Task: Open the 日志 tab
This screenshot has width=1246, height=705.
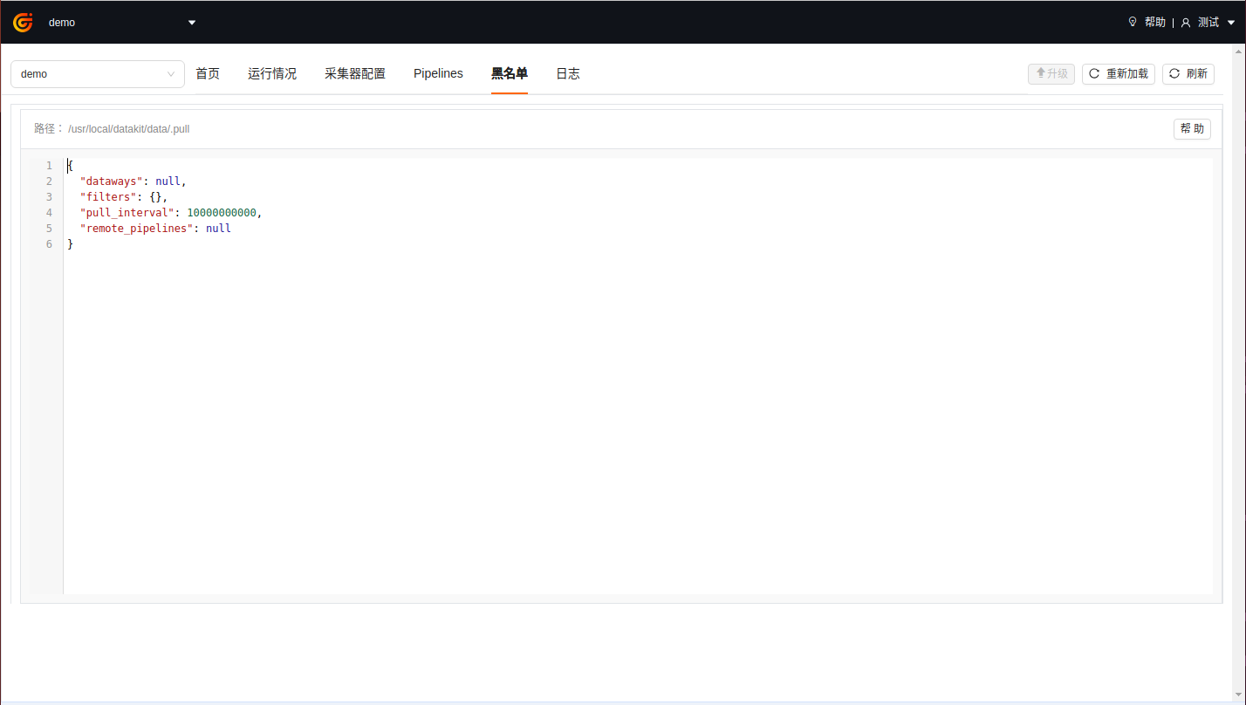Action: [568, 74]
